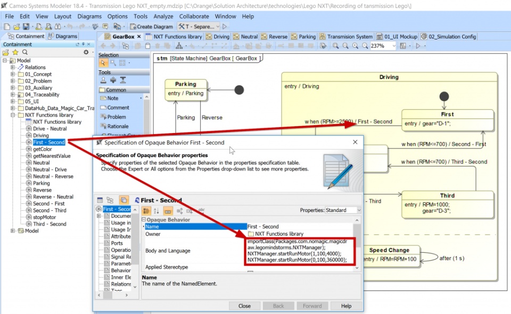Click the table view icon in specification dialog
Image resolution: width=511 pixels, height=314 pixels.
tap(100, 200)
